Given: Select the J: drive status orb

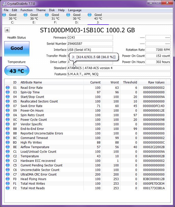Looking at the screenshot, I should click(x=90, y=15).
